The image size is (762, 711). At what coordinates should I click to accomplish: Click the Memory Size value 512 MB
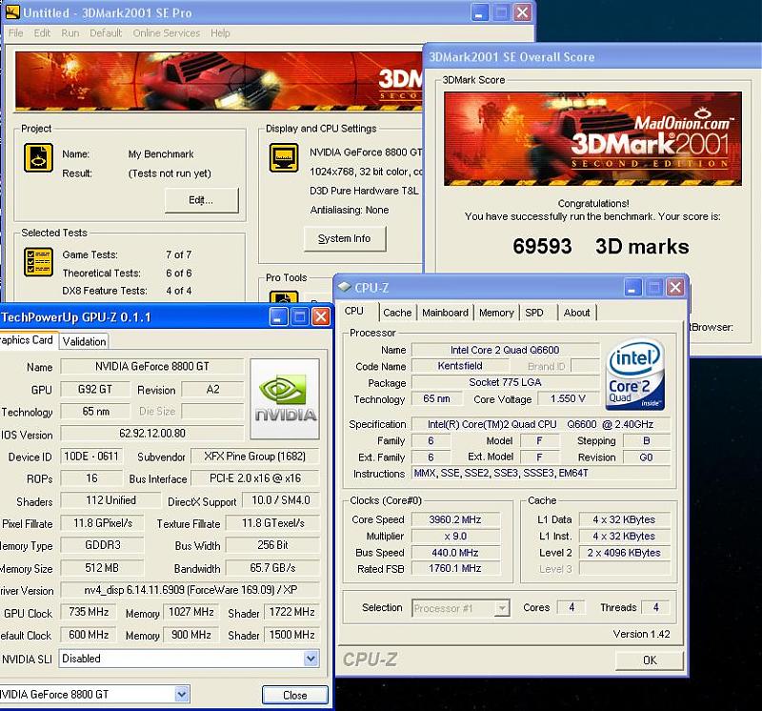[102, 567]
